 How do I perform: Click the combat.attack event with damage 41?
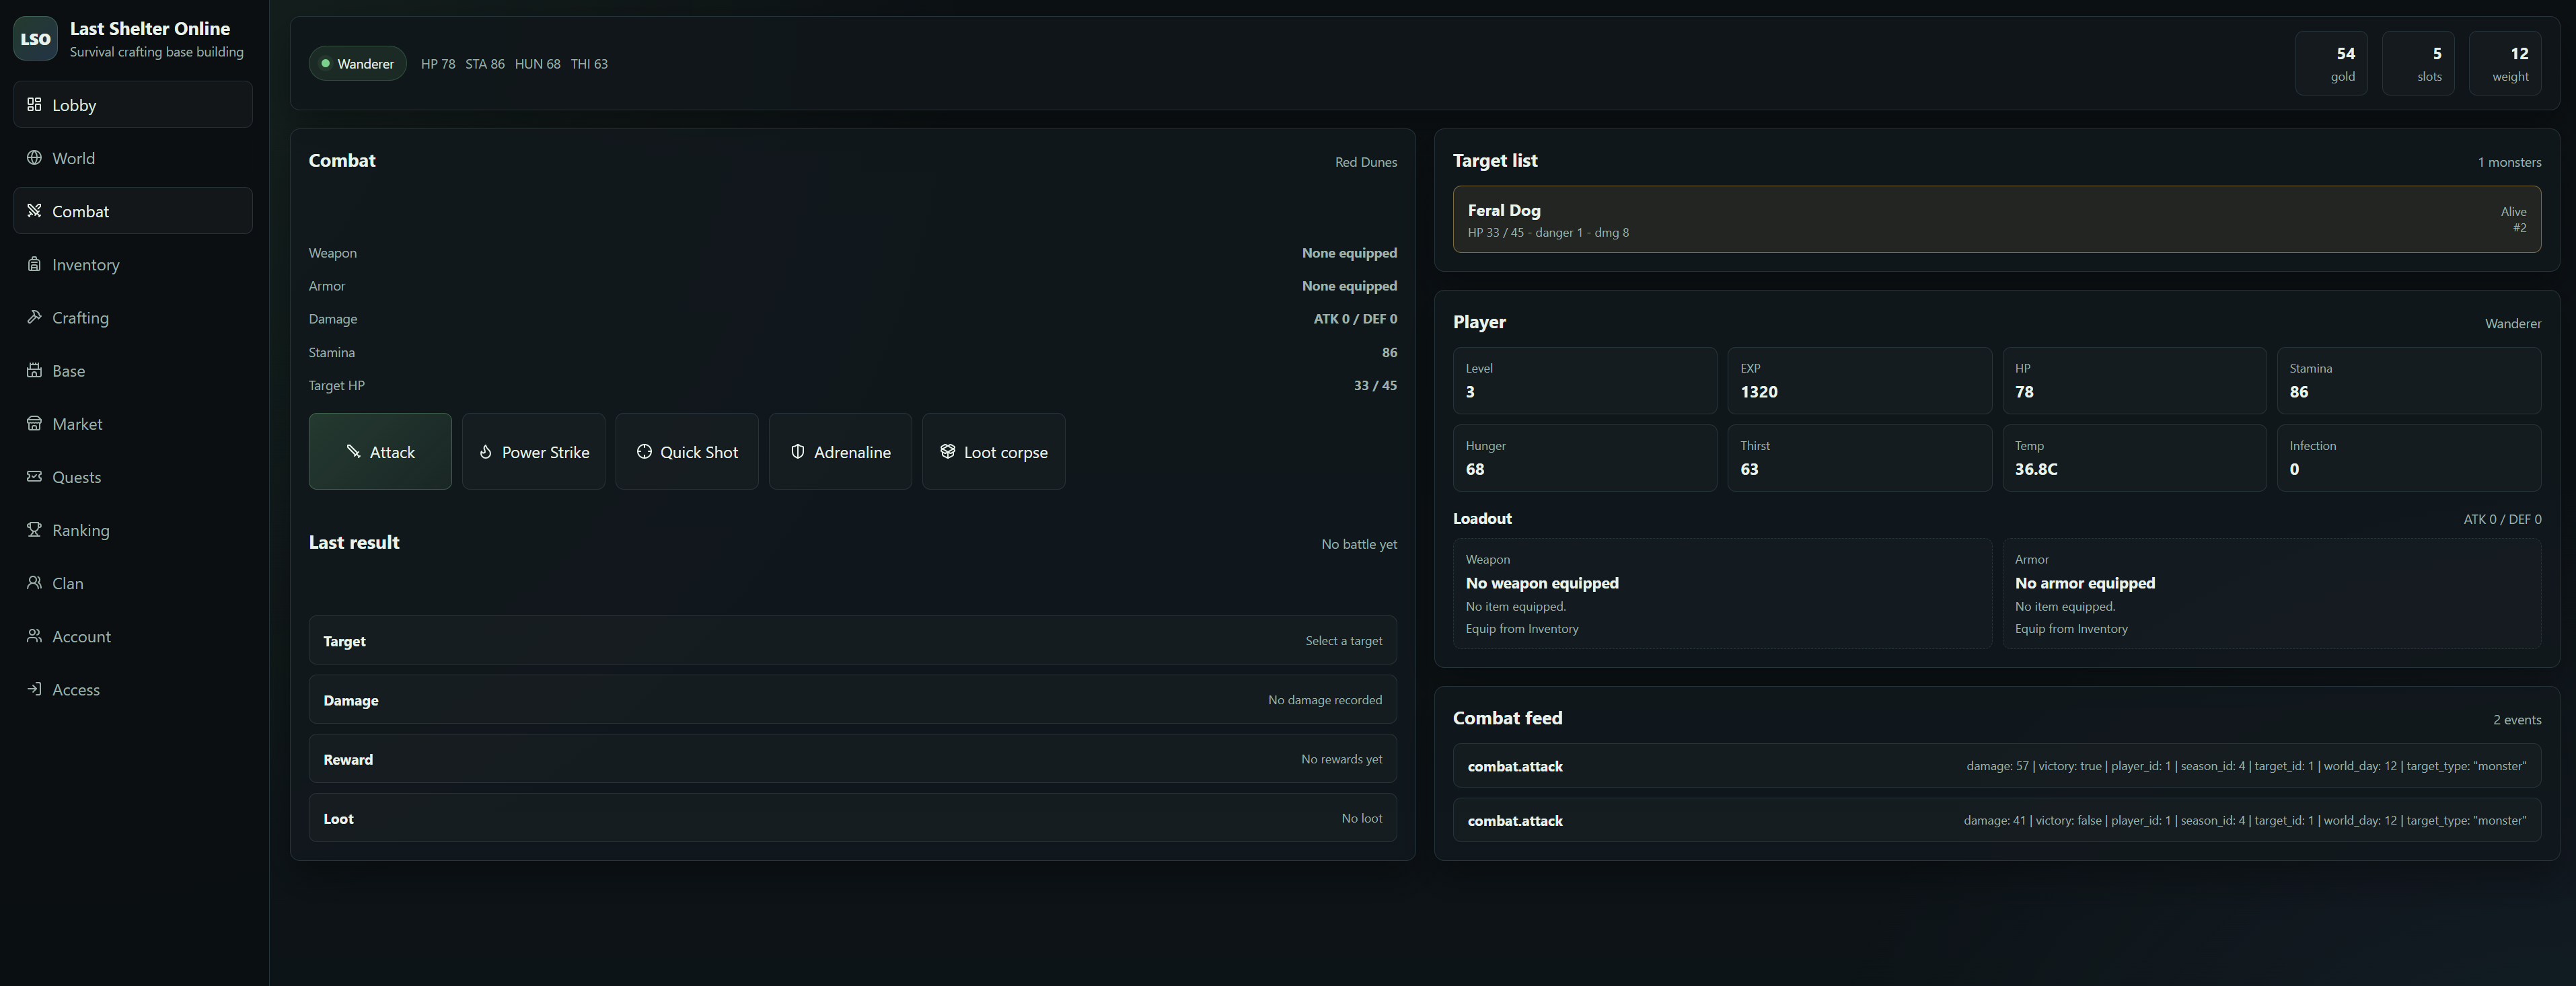pyautogui.click(x=1996, y=819)
